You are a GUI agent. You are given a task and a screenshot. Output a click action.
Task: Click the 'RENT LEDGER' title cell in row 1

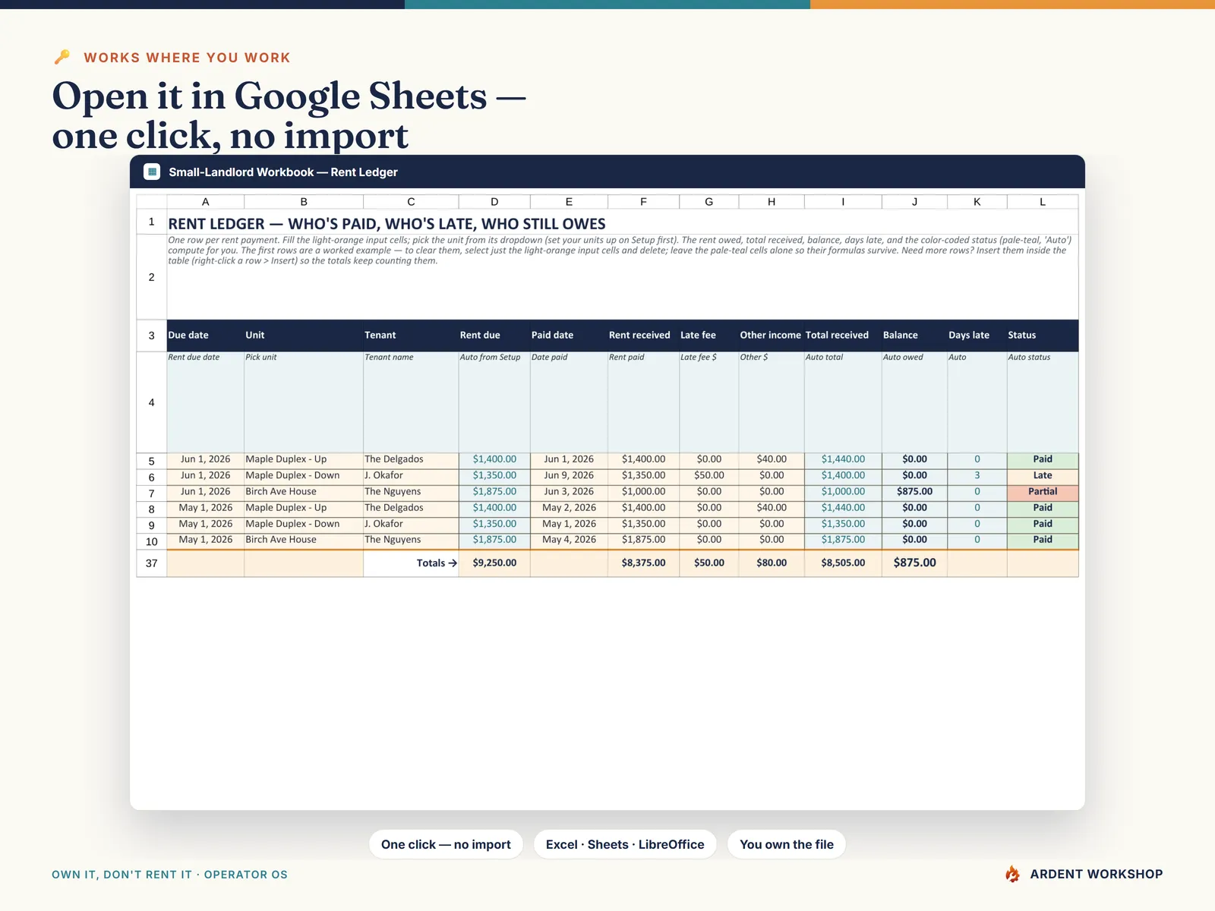pyautogui.click(x=623, y=223)
